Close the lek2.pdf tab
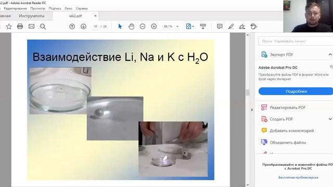The image size is (333, 187). point(95,16)
